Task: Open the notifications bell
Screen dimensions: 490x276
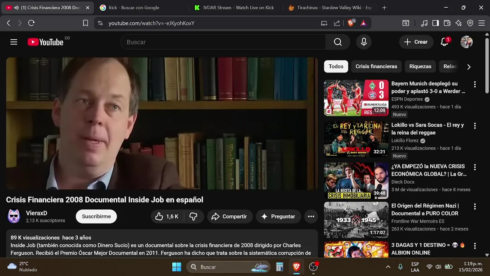Action: [444, 42]
